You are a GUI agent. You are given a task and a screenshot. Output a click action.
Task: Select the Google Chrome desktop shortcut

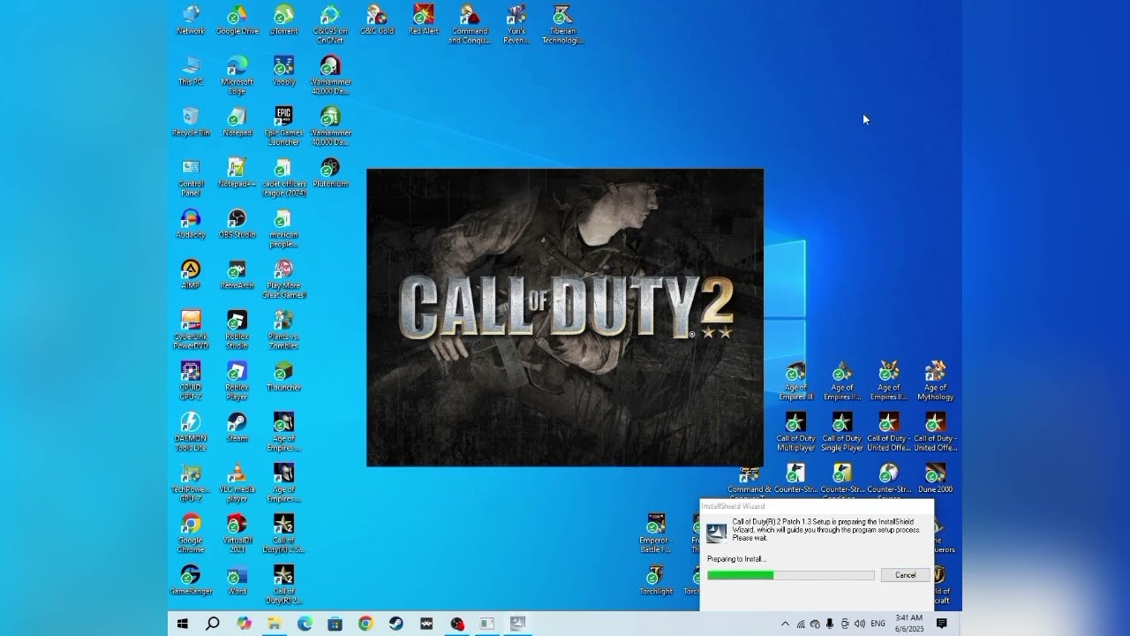click(x=191, y=534)
